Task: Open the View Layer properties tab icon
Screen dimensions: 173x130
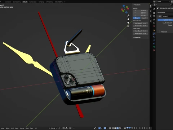Action: (154, 19)
